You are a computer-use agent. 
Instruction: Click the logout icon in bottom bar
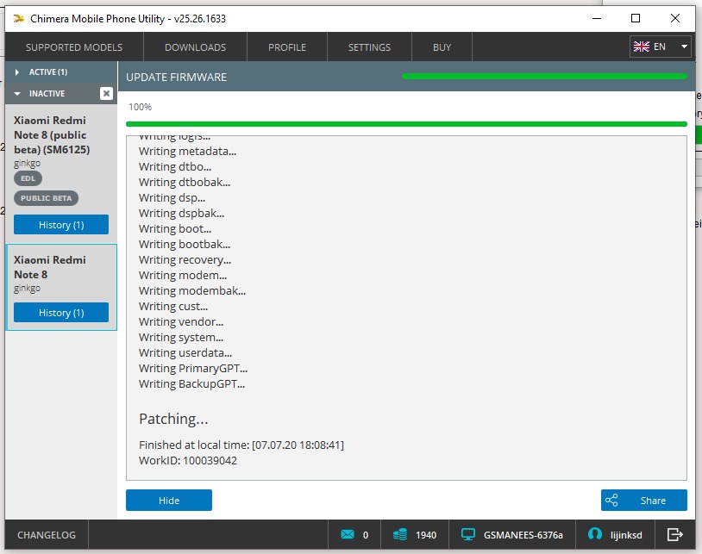coord(675,534)
